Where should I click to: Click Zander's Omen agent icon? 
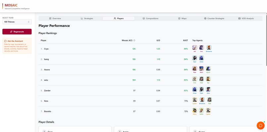point(195,89)
